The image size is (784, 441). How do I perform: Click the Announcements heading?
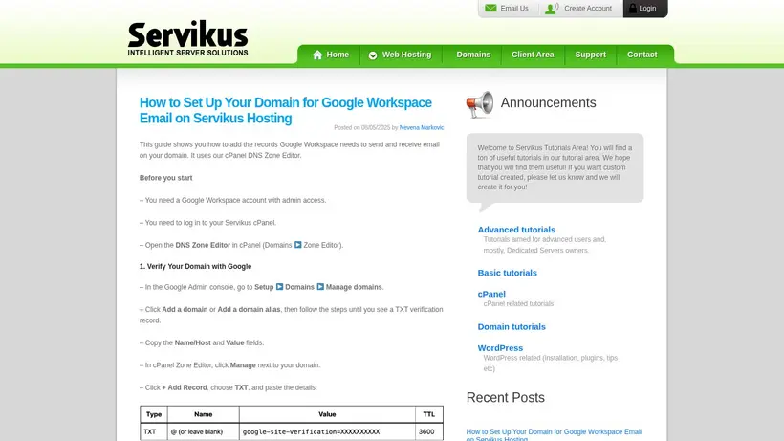(x=548, y=102)
